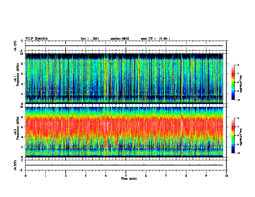This screenshot has height=197, width=255.
Task: Select ch.2 frequency tick label "8"
Action: click(23, 117)
